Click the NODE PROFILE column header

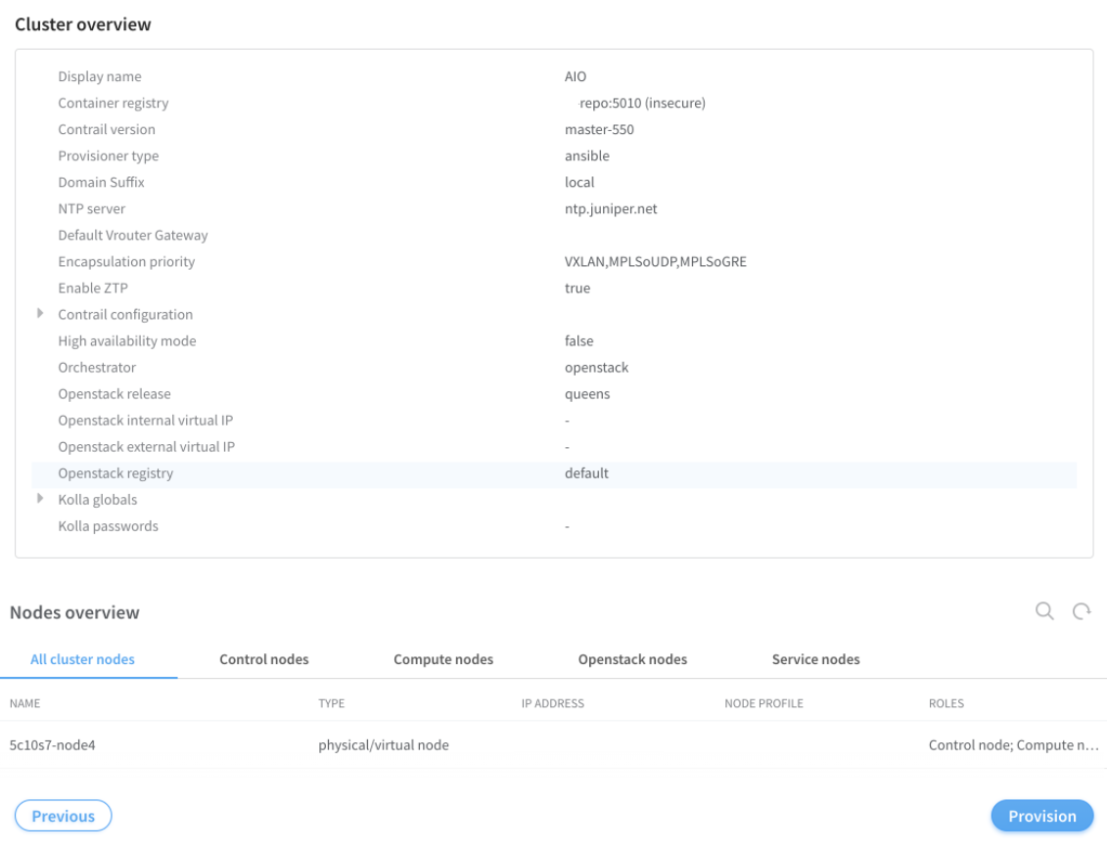tap(763, 703)
